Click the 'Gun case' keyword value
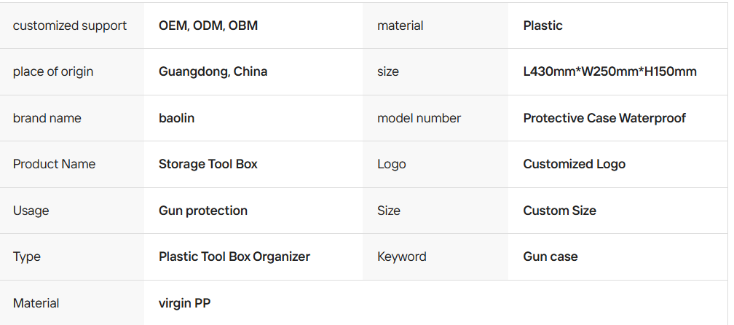The height and width of the screenshot is (325, 734). point(550,257)
